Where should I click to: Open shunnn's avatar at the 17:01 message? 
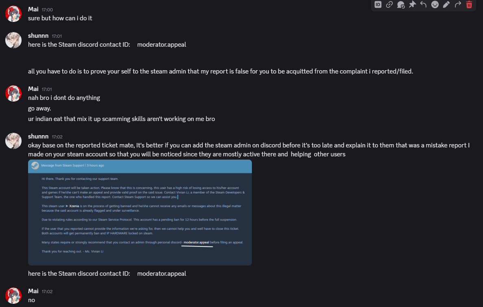13,40
